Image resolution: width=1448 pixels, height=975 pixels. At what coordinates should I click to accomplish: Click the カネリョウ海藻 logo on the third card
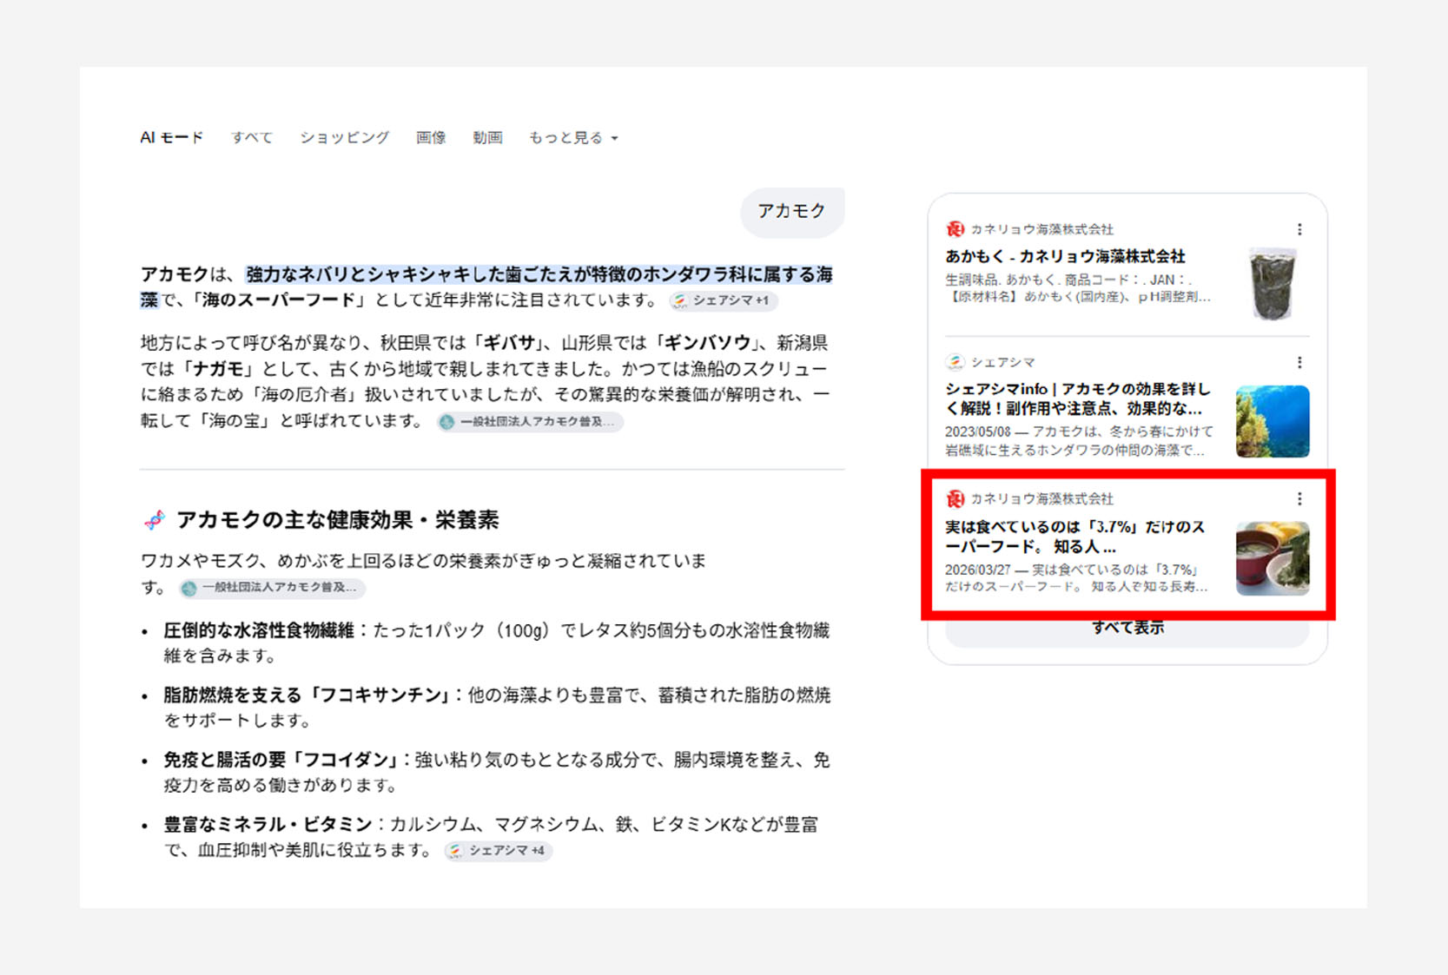(955, 498)
